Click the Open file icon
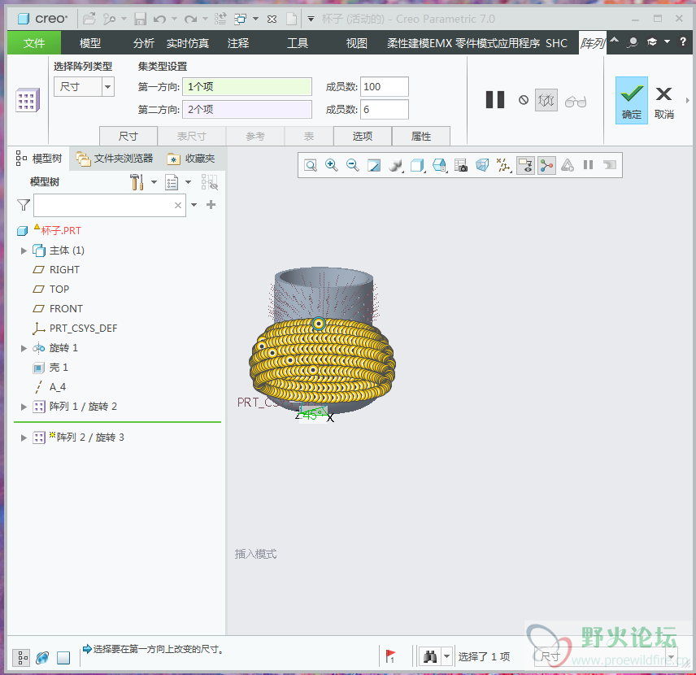This screenshot has height=675, width=696. click(x=89, y=19)
